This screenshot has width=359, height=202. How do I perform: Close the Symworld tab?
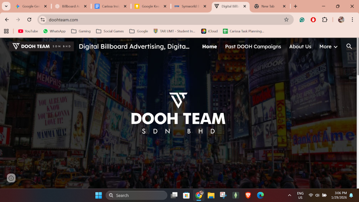(205, 6)
